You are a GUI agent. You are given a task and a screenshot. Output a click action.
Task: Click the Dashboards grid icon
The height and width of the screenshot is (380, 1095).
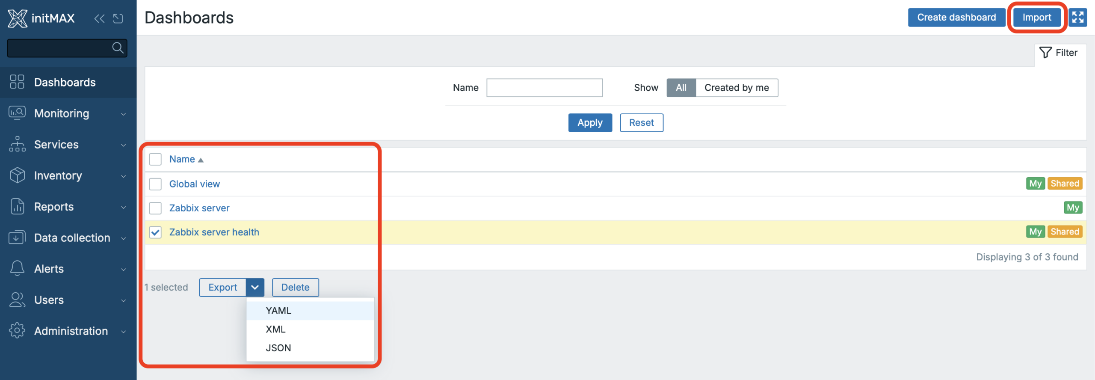[x=17, y=82]
